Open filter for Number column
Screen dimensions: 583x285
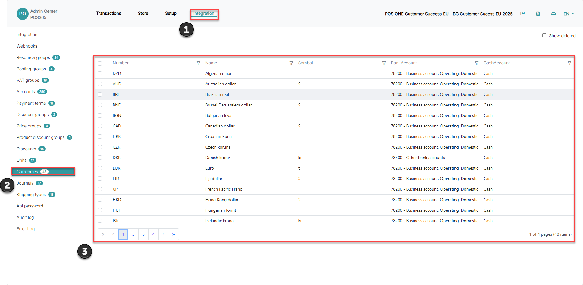pos(198,63)
